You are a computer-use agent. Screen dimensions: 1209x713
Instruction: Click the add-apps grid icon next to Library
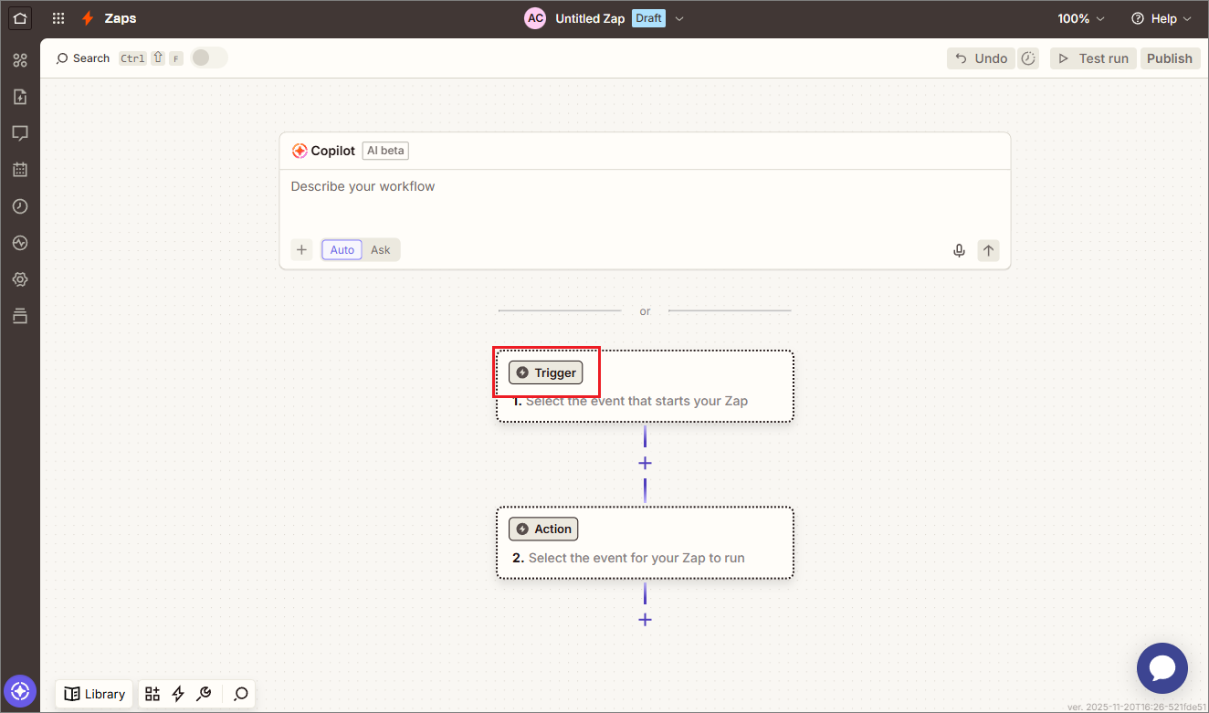coord(152,694)
